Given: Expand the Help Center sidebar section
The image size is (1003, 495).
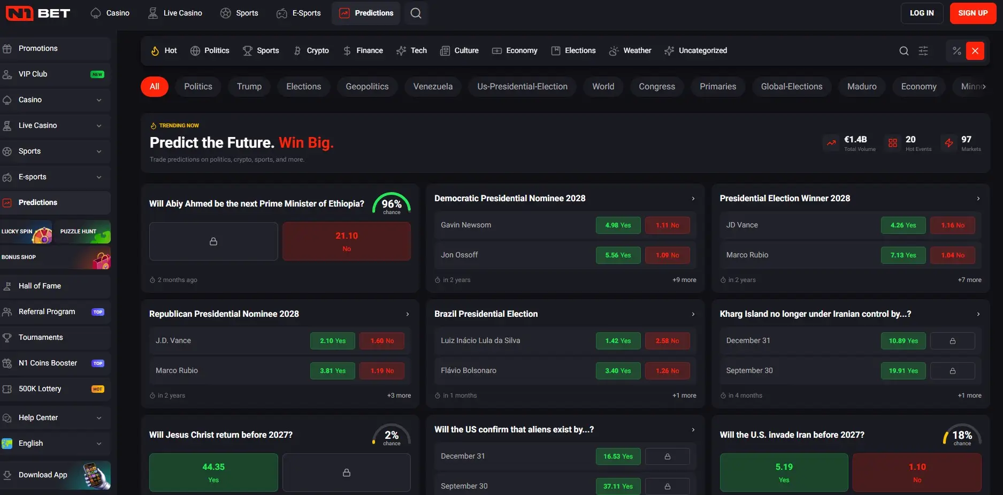Looking at the screenshot, I should coord(99,418).
